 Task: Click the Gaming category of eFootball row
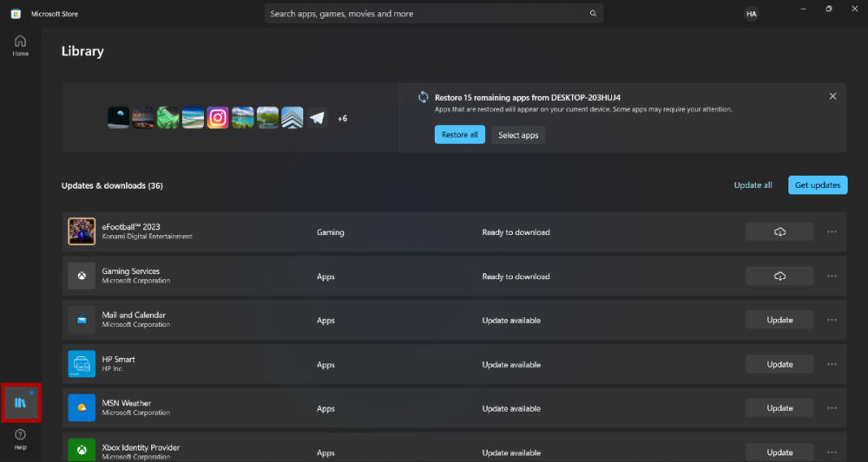331,232
